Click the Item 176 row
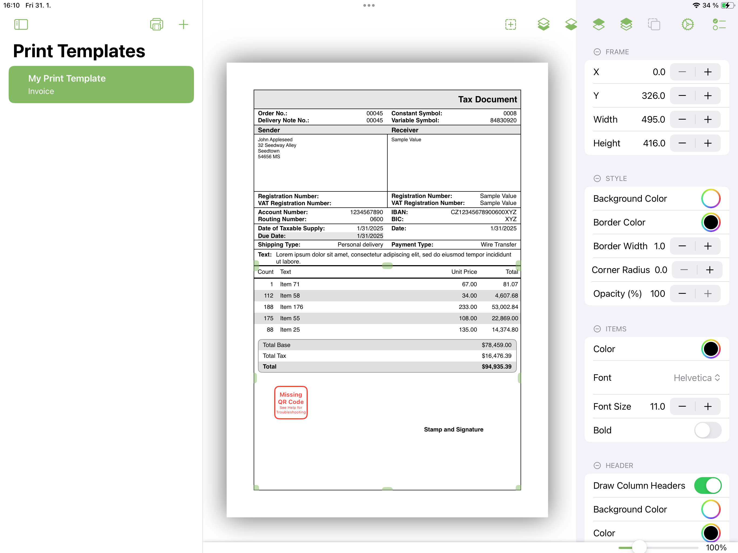This screenshot has width=738, height=553. [387, 307]
